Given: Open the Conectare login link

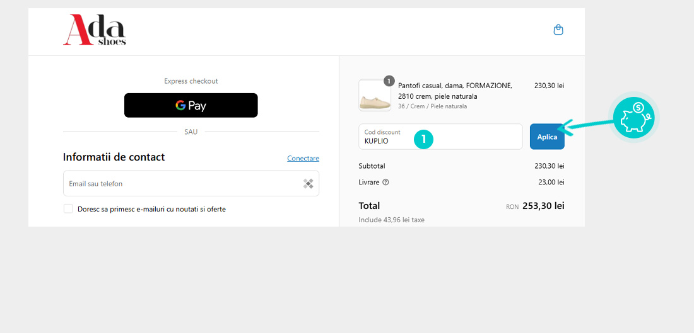Looking at the screenshot, I should (x=303, y=158).
